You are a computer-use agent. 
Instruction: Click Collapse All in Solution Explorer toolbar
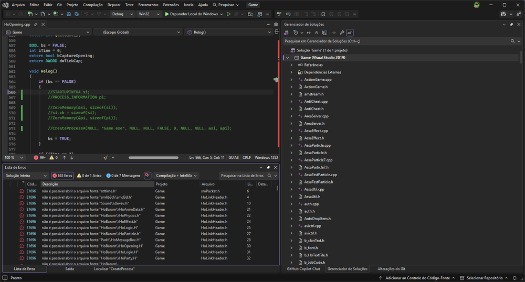tap(316, 32)
